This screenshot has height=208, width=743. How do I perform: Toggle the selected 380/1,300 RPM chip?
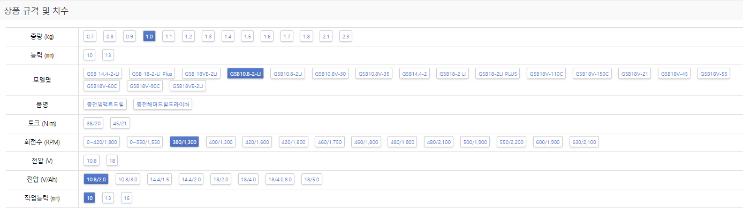click(185, 142)
